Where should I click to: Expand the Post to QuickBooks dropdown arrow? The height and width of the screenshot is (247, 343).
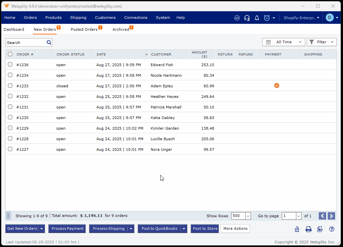pyautogui.click(x=184, y=229)
